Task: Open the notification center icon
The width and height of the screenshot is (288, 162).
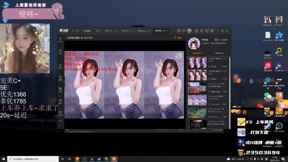Action: [283, 159]
